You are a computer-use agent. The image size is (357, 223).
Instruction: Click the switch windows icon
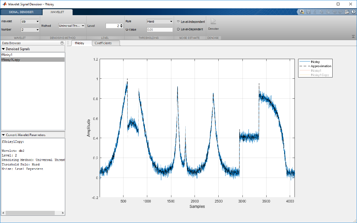pyautogui.click(x=347, y=12)
